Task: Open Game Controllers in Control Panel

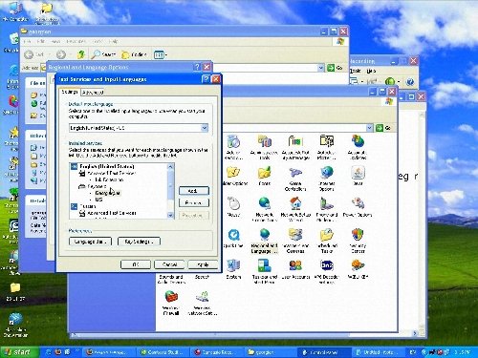Action: [x=295, y=179]
